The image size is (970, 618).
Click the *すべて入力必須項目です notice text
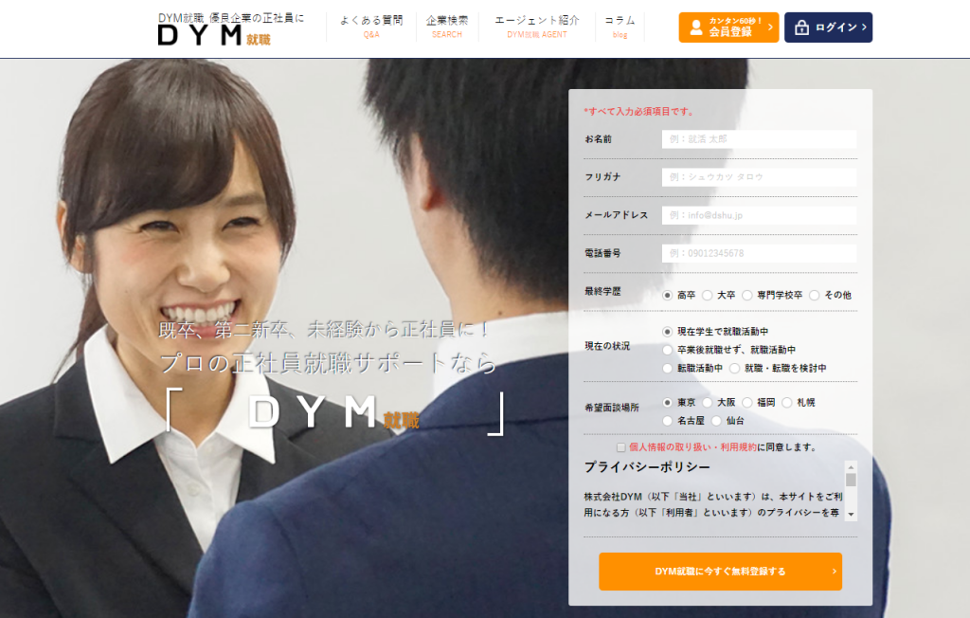pos(639,112)
